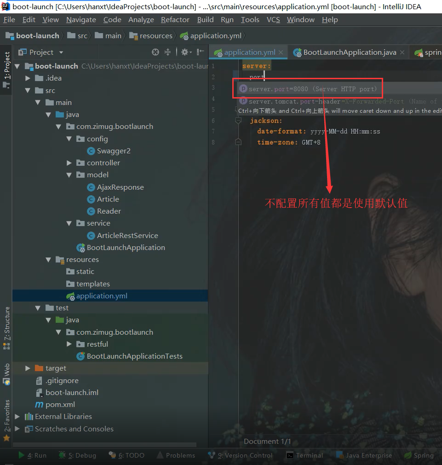Open the Build menu
442x465 pixels.
point(205,20)
